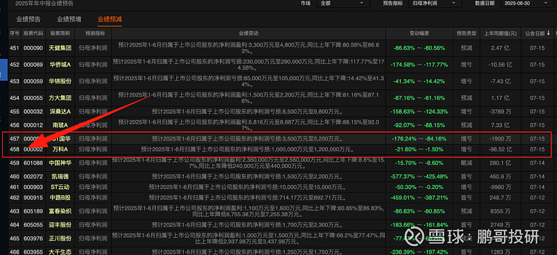Select stock code 000012
557x255 pixels.
pyautogui.click(x=33, y=125)
